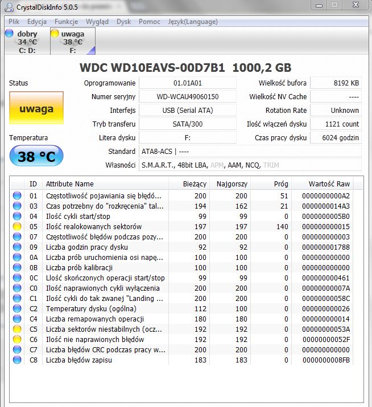This screenshot has width=372, height=407.
Task: Click the Własności features field
Action: tap(250, 165)
